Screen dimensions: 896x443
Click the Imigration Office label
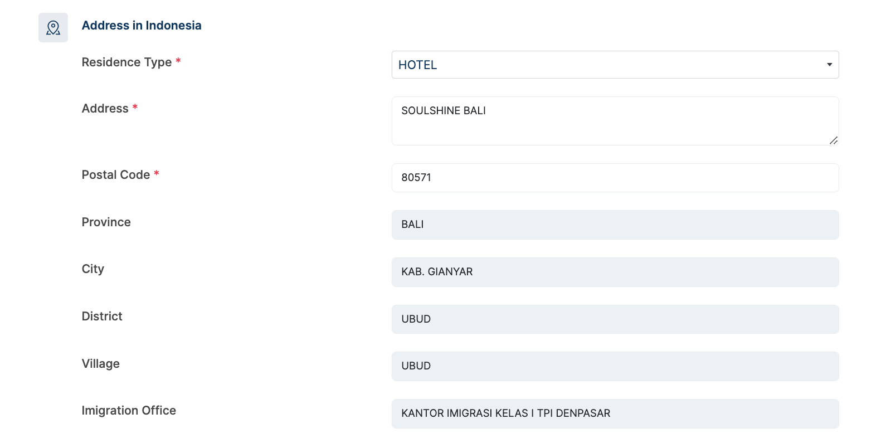pos(129,411)
